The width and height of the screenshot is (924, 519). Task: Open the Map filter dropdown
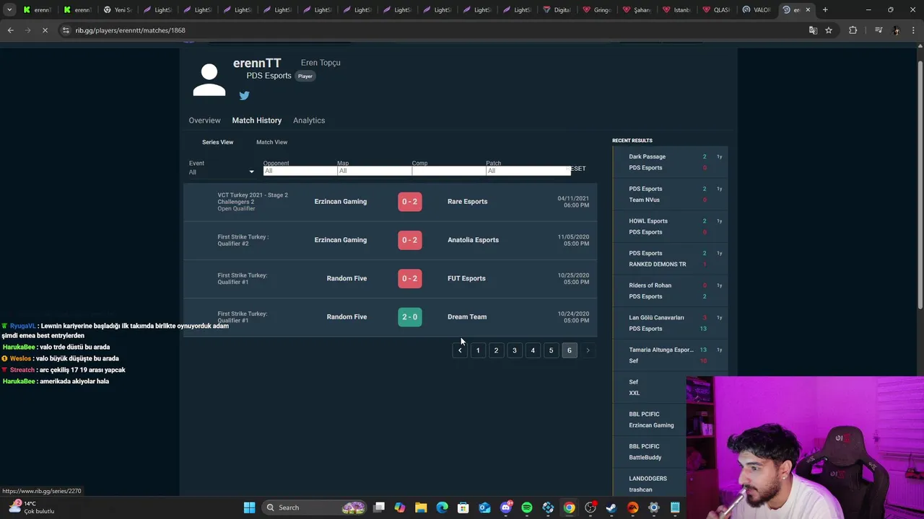[374, 171]
